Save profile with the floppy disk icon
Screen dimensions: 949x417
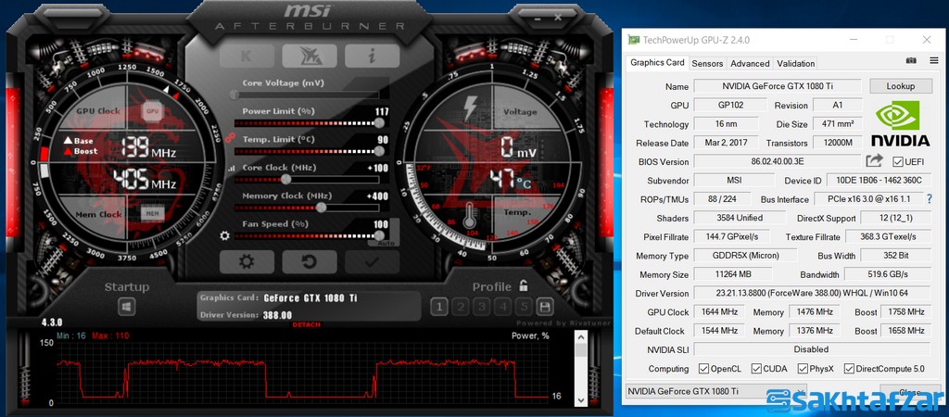545,307
